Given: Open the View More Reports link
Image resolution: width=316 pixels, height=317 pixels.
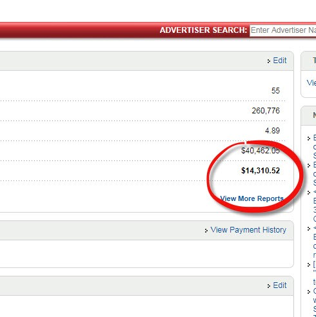Looking at the screenshot, I should pyautogui.click(x=252, y=198).
